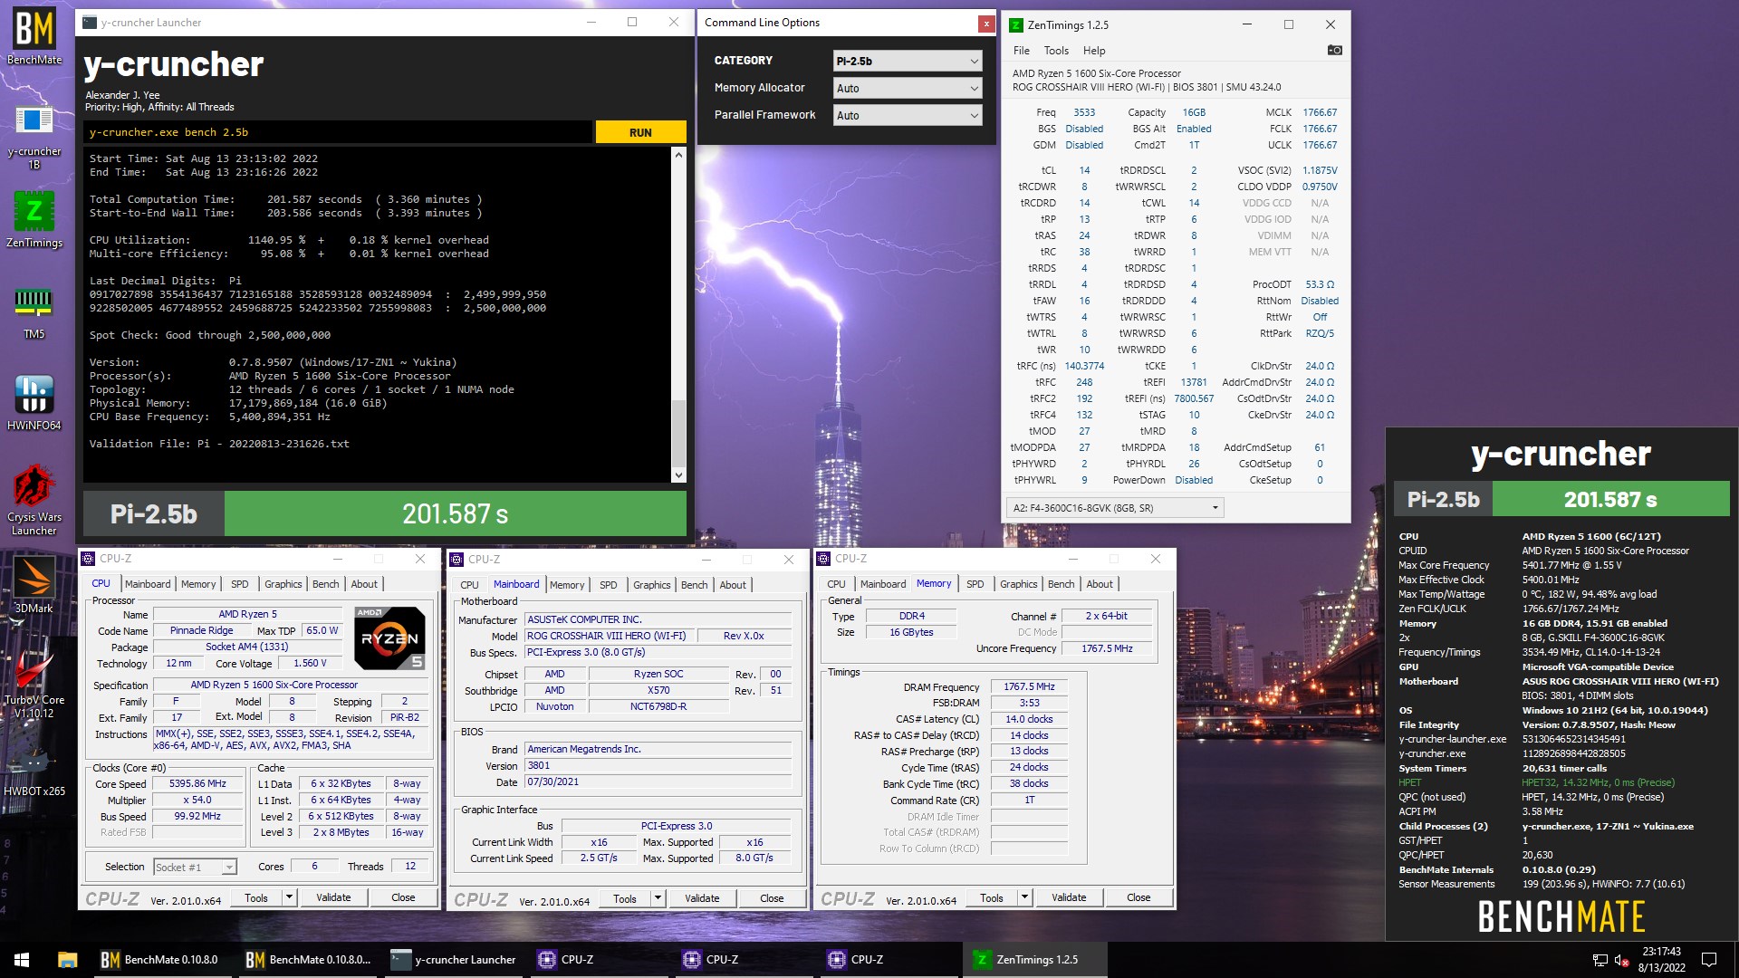Click the DRAM Frequency value 1767.5 MHz
The image size is (1739, 978).
point(1029,687)
